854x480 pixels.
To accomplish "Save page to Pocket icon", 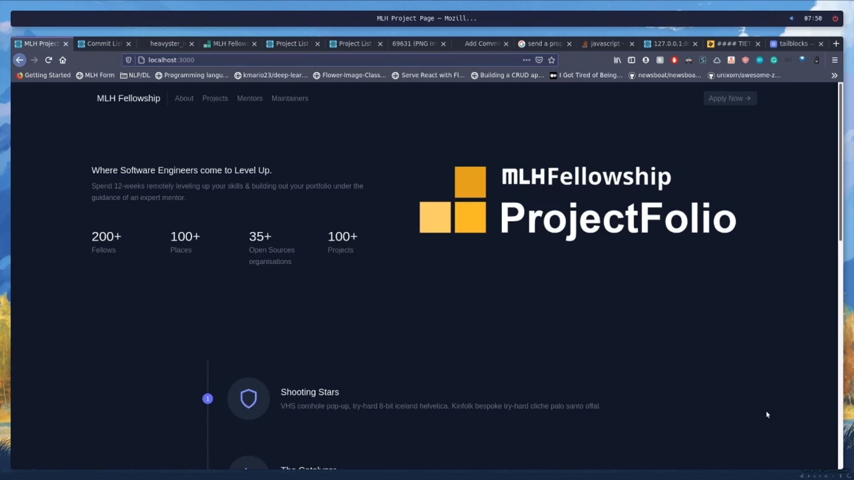I will click(539, 60).
